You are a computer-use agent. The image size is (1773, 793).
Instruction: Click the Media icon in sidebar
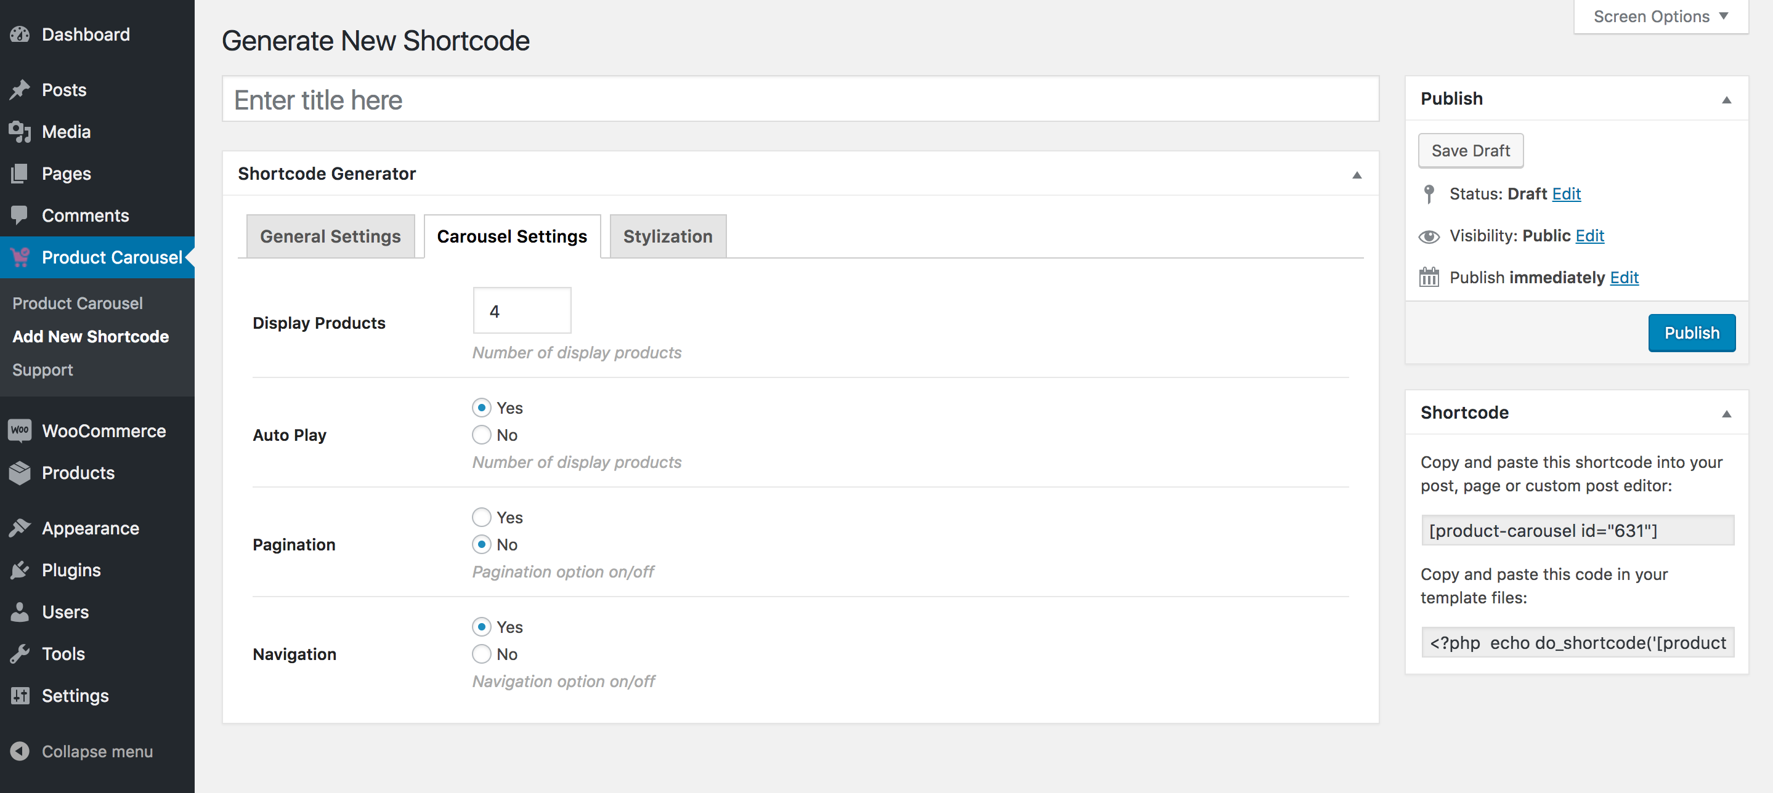click(x=23, y=132)
